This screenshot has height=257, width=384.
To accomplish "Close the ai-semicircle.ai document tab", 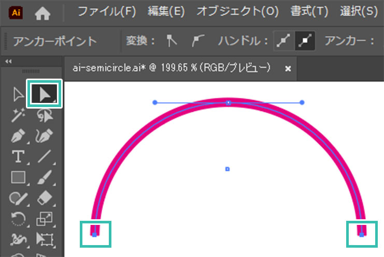I will pyautogui.click(x=288, y=68).
